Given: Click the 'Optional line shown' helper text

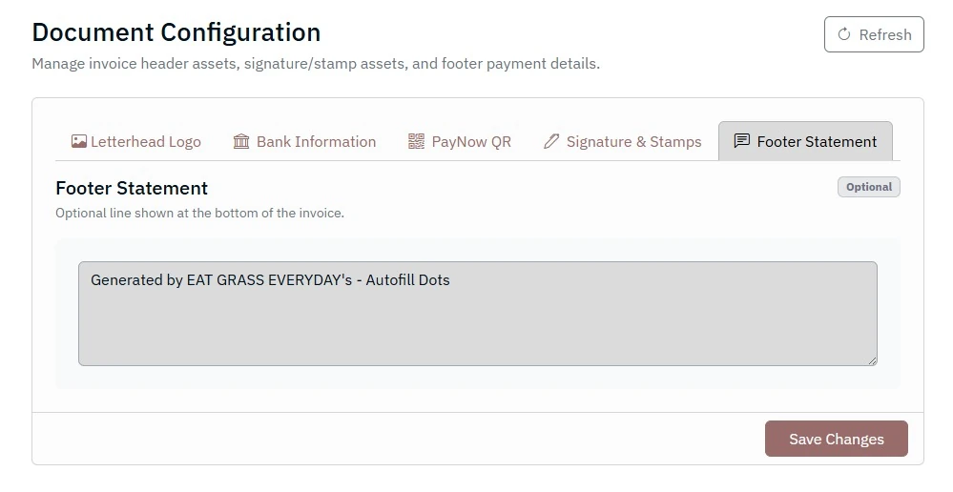Looking at the screenshot, I should 199,213.
